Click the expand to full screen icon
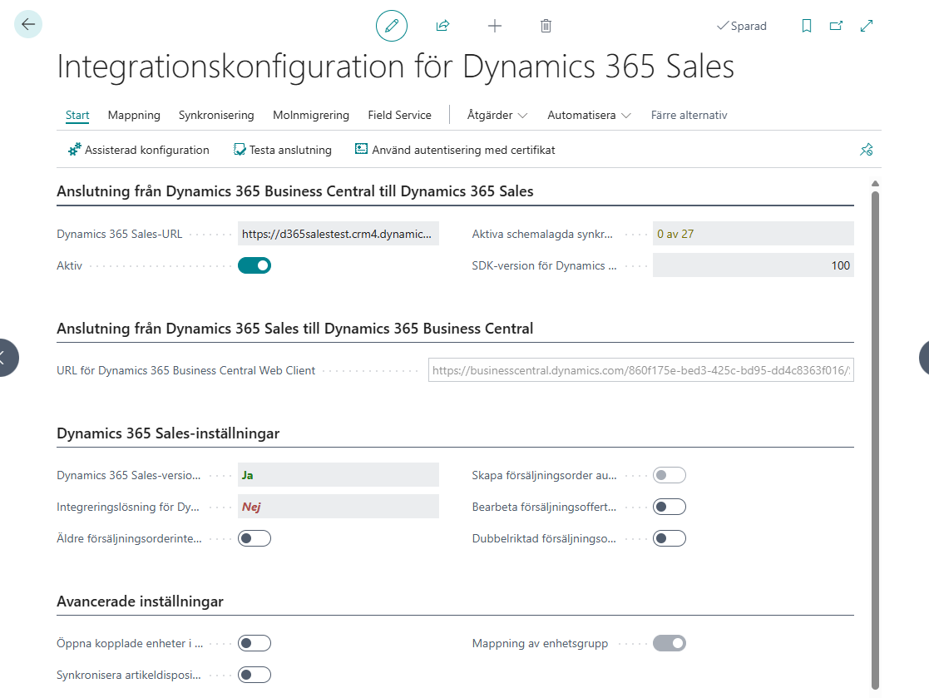This screenshot has width=929, height=698. 867,26
